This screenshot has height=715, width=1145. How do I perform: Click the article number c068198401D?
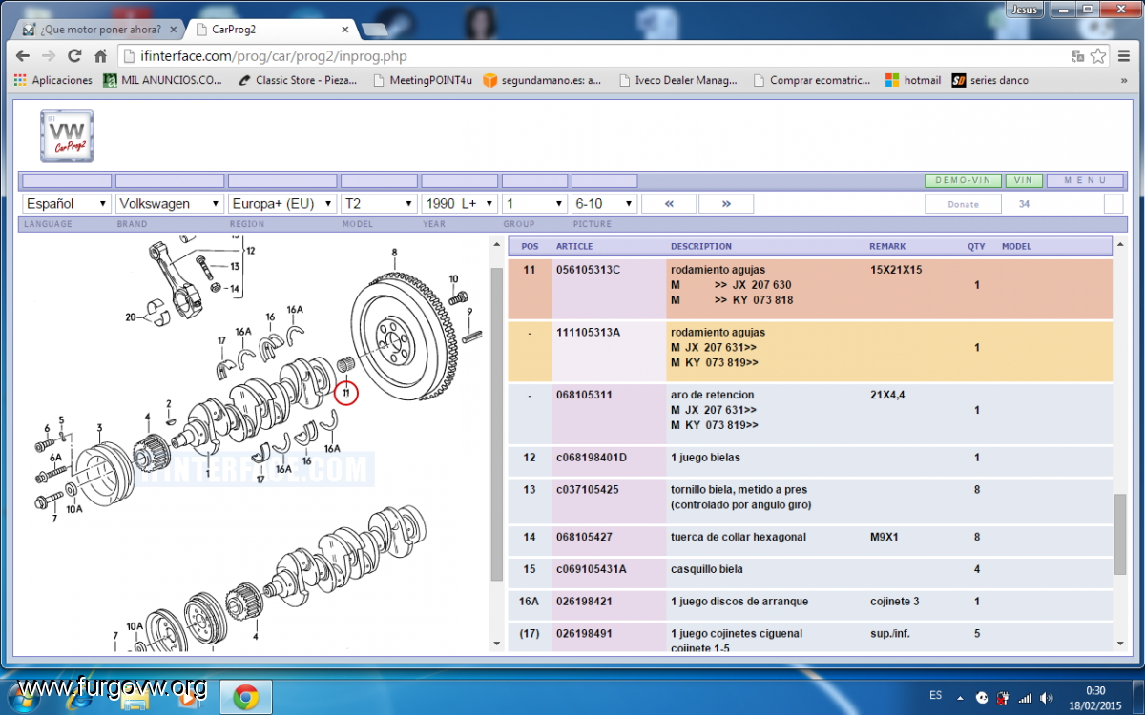(592, 458)
